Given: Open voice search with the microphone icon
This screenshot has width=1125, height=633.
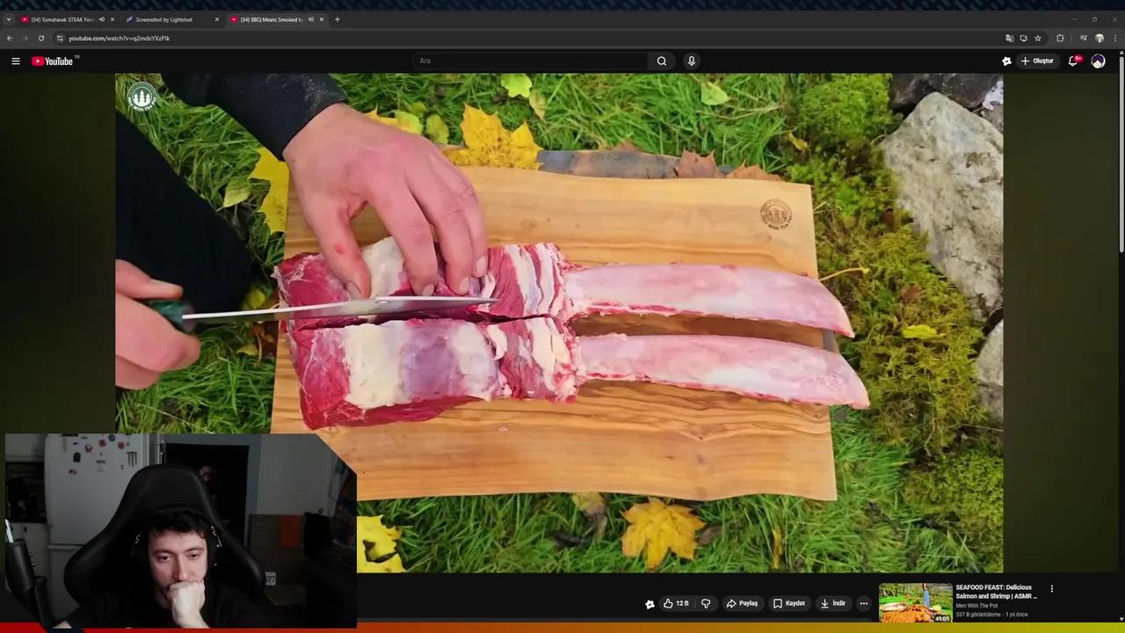Looking at the screenshot, I should 692,61.
